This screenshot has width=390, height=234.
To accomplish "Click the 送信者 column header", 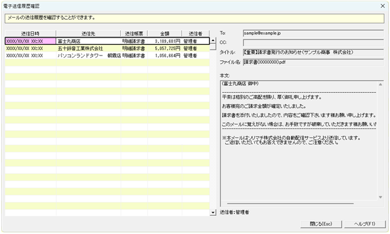I will pyautogui.click(x=196, y=34).
